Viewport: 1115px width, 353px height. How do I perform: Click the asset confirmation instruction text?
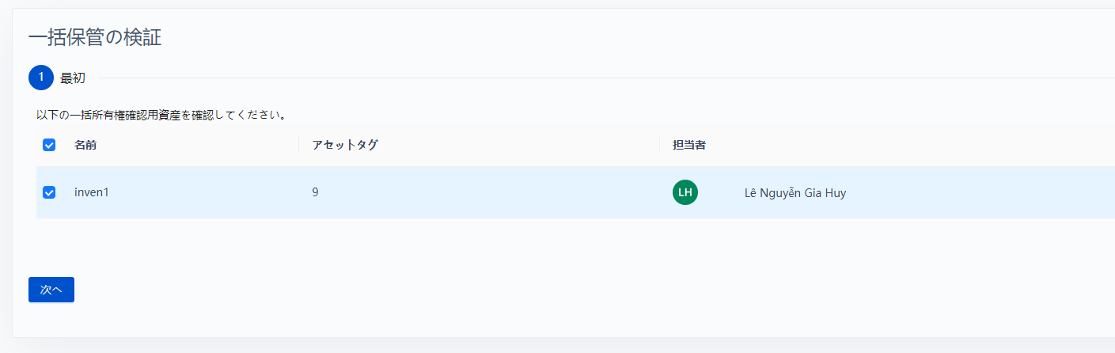click(x=161, y=115)
